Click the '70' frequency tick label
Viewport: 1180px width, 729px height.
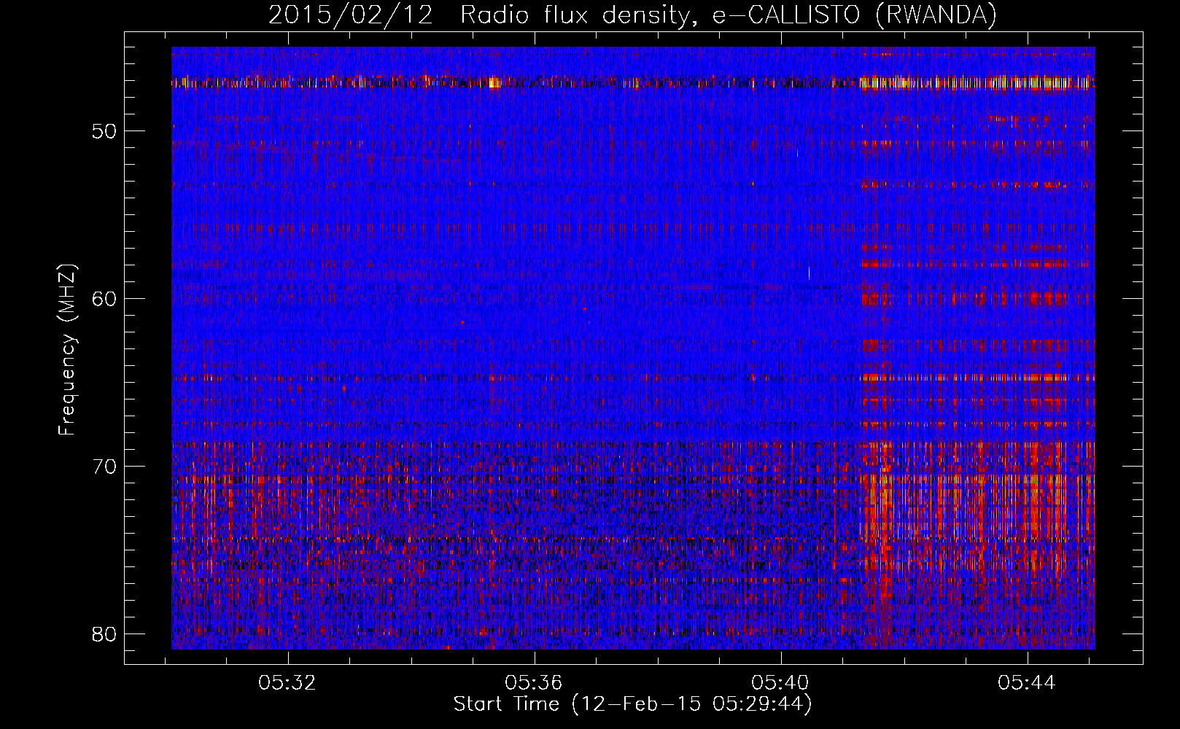coord(105,467)
